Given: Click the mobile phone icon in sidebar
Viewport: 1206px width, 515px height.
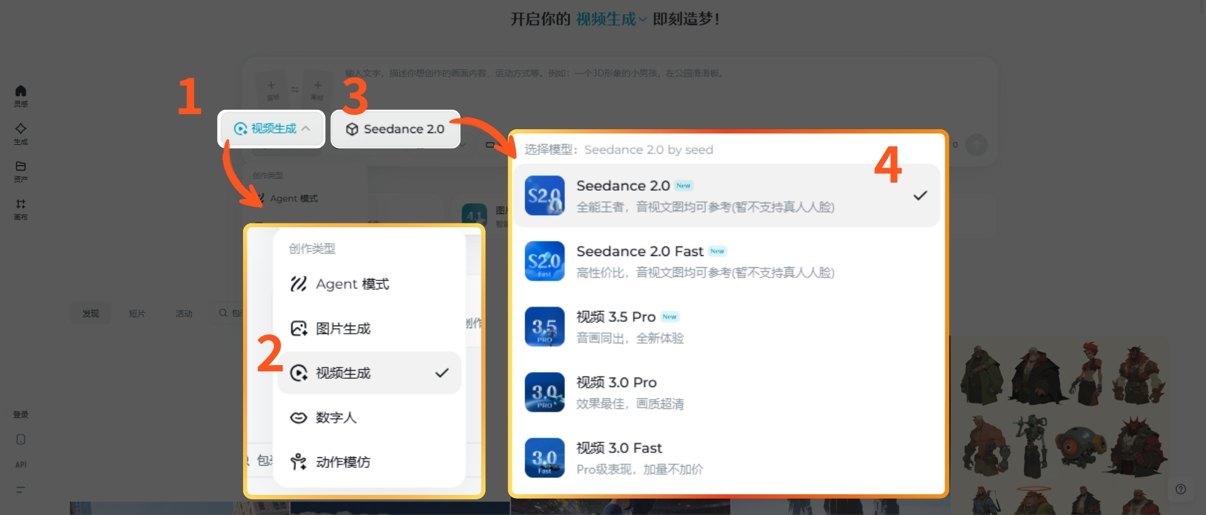Looking at the screenshot, I should click(x=21, y=440).
